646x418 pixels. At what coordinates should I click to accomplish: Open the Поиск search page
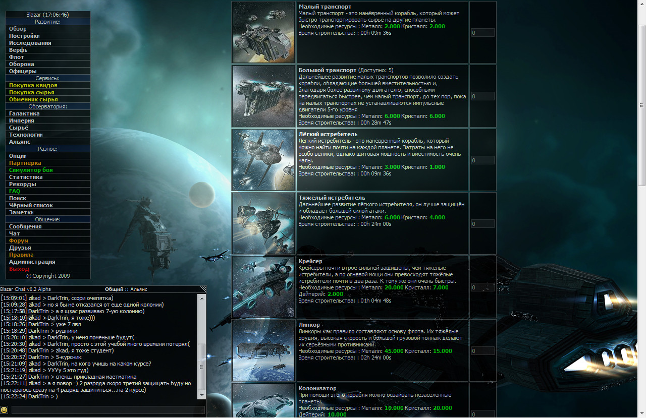tap(18, 198)
